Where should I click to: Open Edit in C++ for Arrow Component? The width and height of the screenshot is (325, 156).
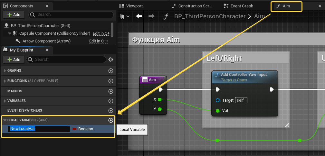99,41
